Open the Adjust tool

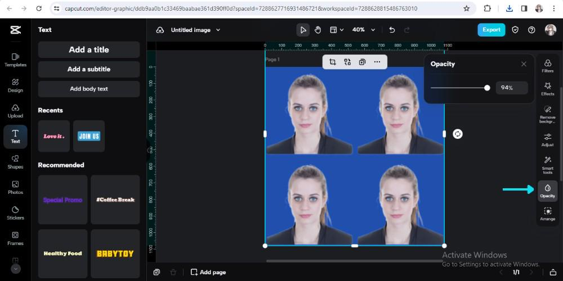(x=548, y=140)
